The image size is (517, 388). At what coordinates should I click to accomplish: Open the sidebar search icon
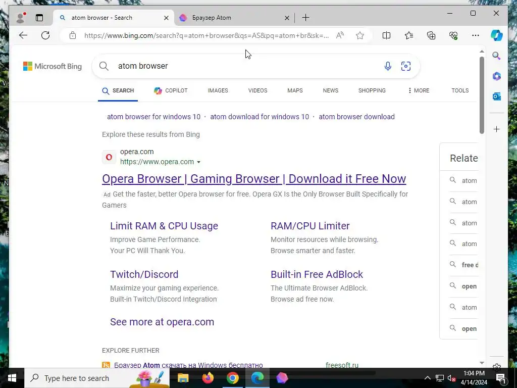[497, 56]
